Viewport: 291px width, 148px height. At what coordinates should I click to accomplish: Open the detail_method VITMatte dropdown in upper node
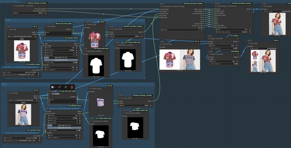coord(61,50)
